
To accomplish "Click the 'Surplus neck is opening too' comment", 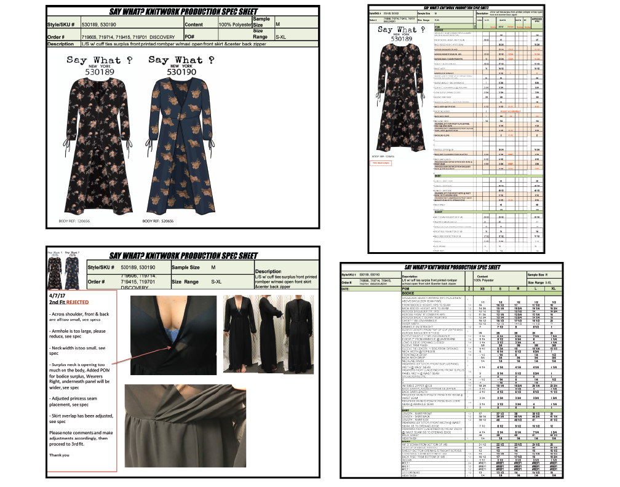I will tap(79, 376).
